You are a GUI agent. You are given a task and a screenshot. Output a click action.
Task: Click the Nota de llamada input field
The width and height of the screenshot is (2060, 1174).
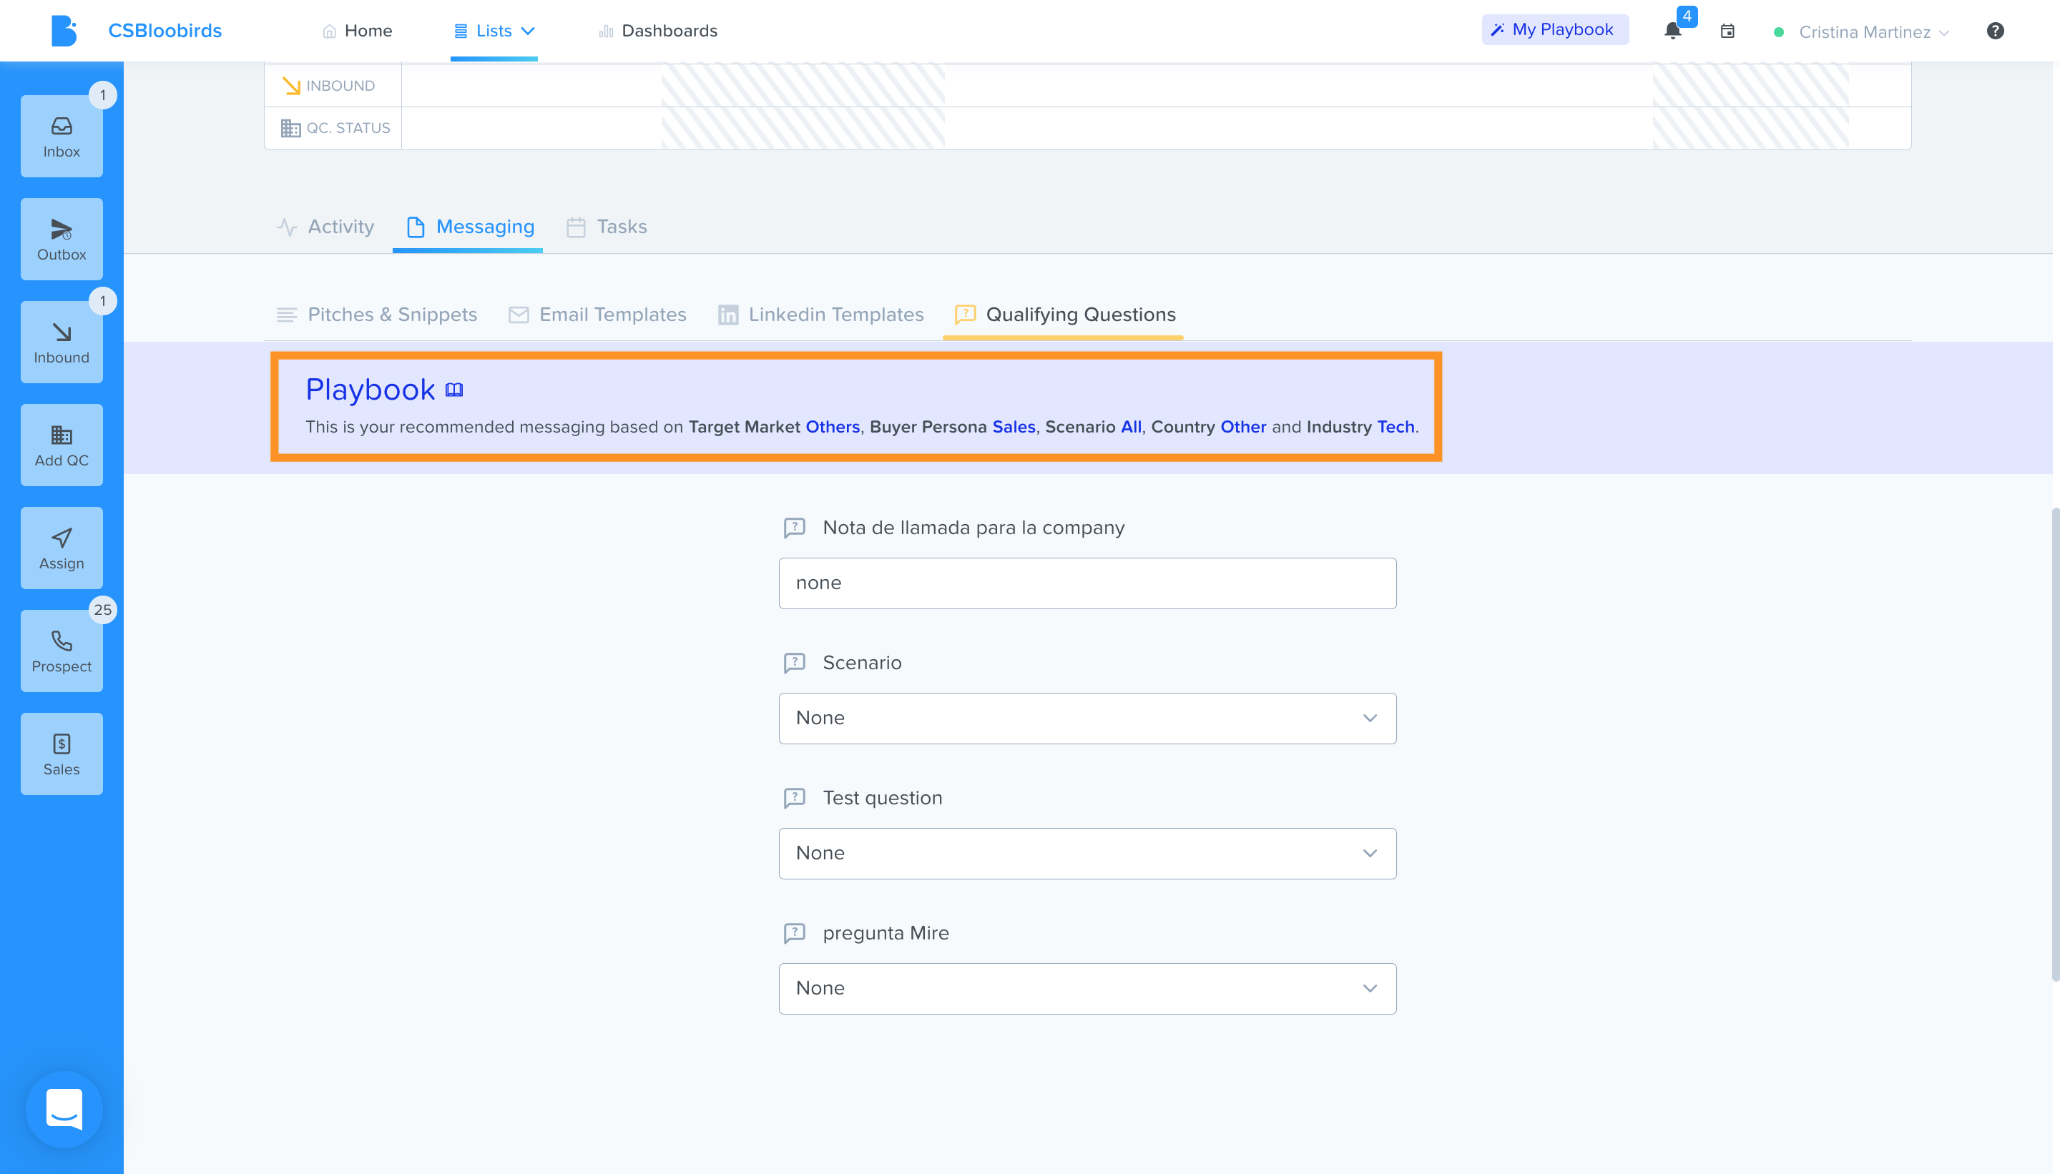pos(1087,583)
